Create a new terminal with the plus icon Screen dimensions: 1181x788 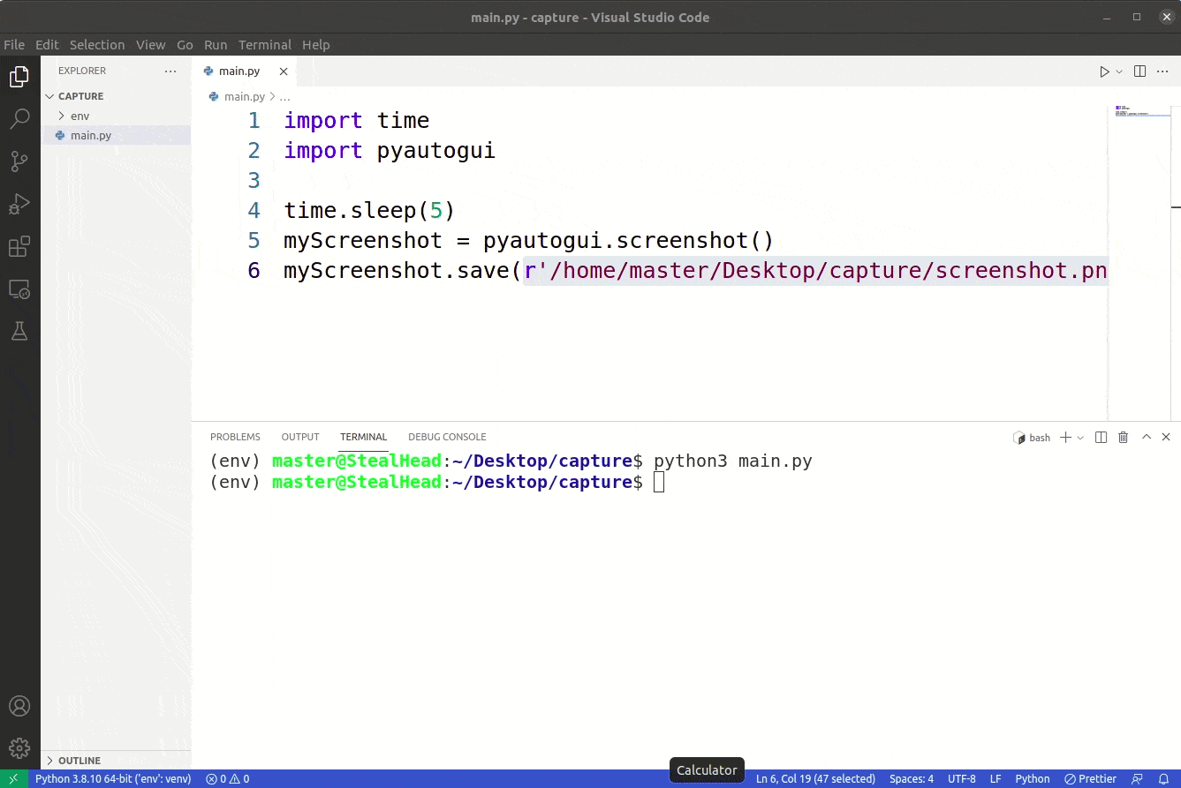click(1064, 437)
